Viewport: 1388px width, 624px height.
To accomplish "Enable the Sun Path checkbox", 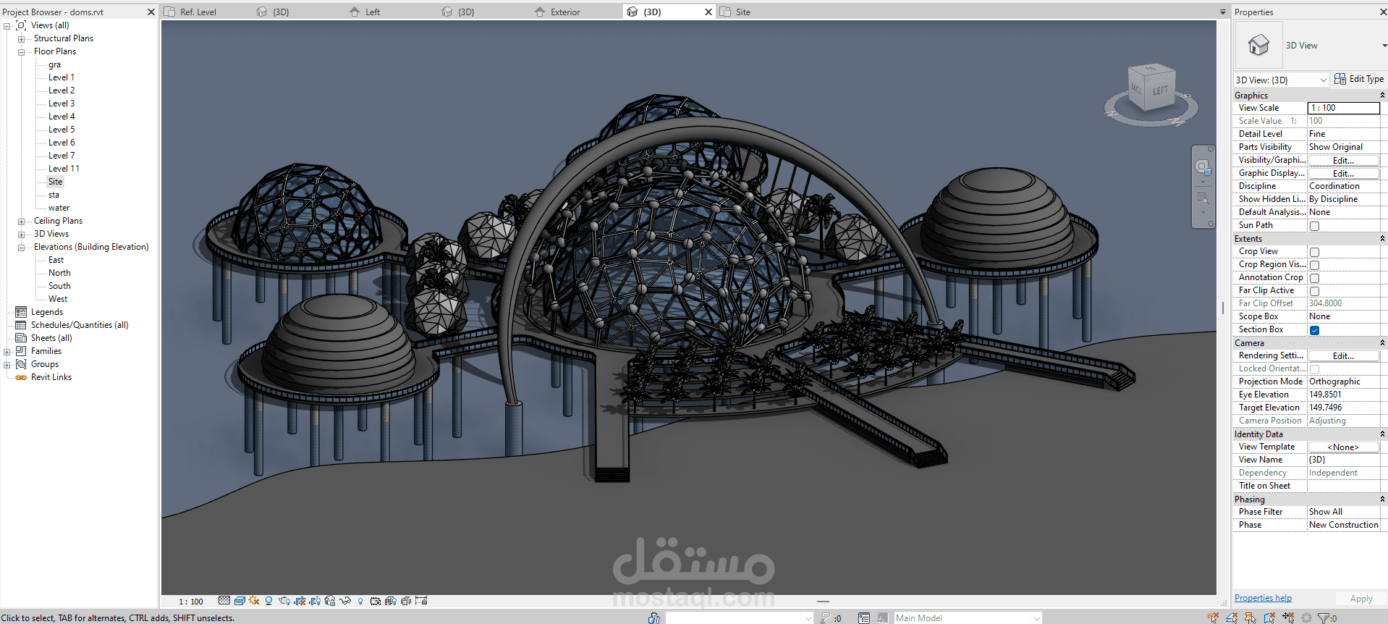I will click(x=1314, y=226).
